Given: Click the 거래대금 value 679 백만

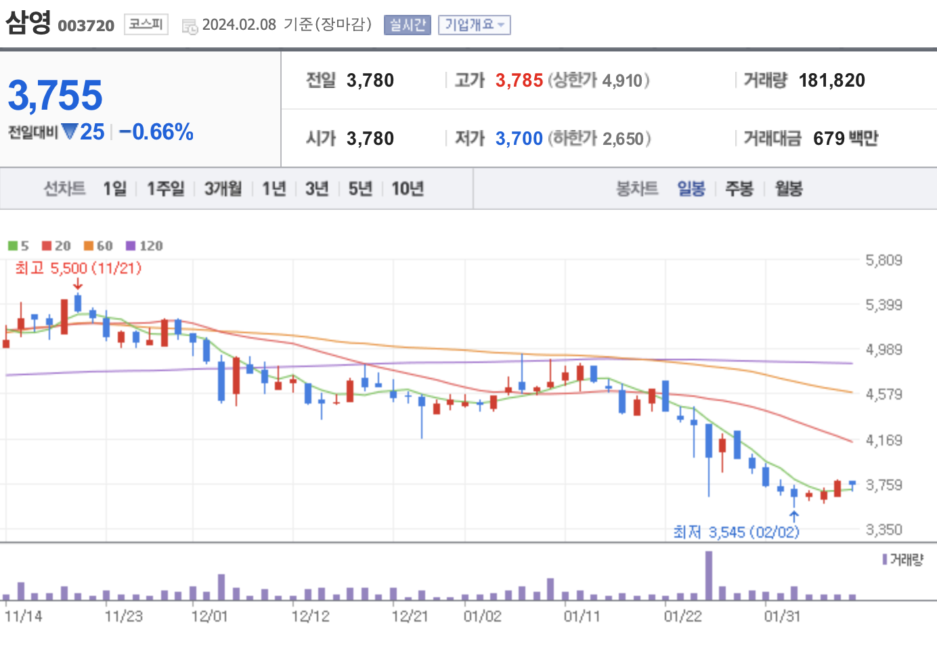Looking at the screenshot, I should pos(846,139).
